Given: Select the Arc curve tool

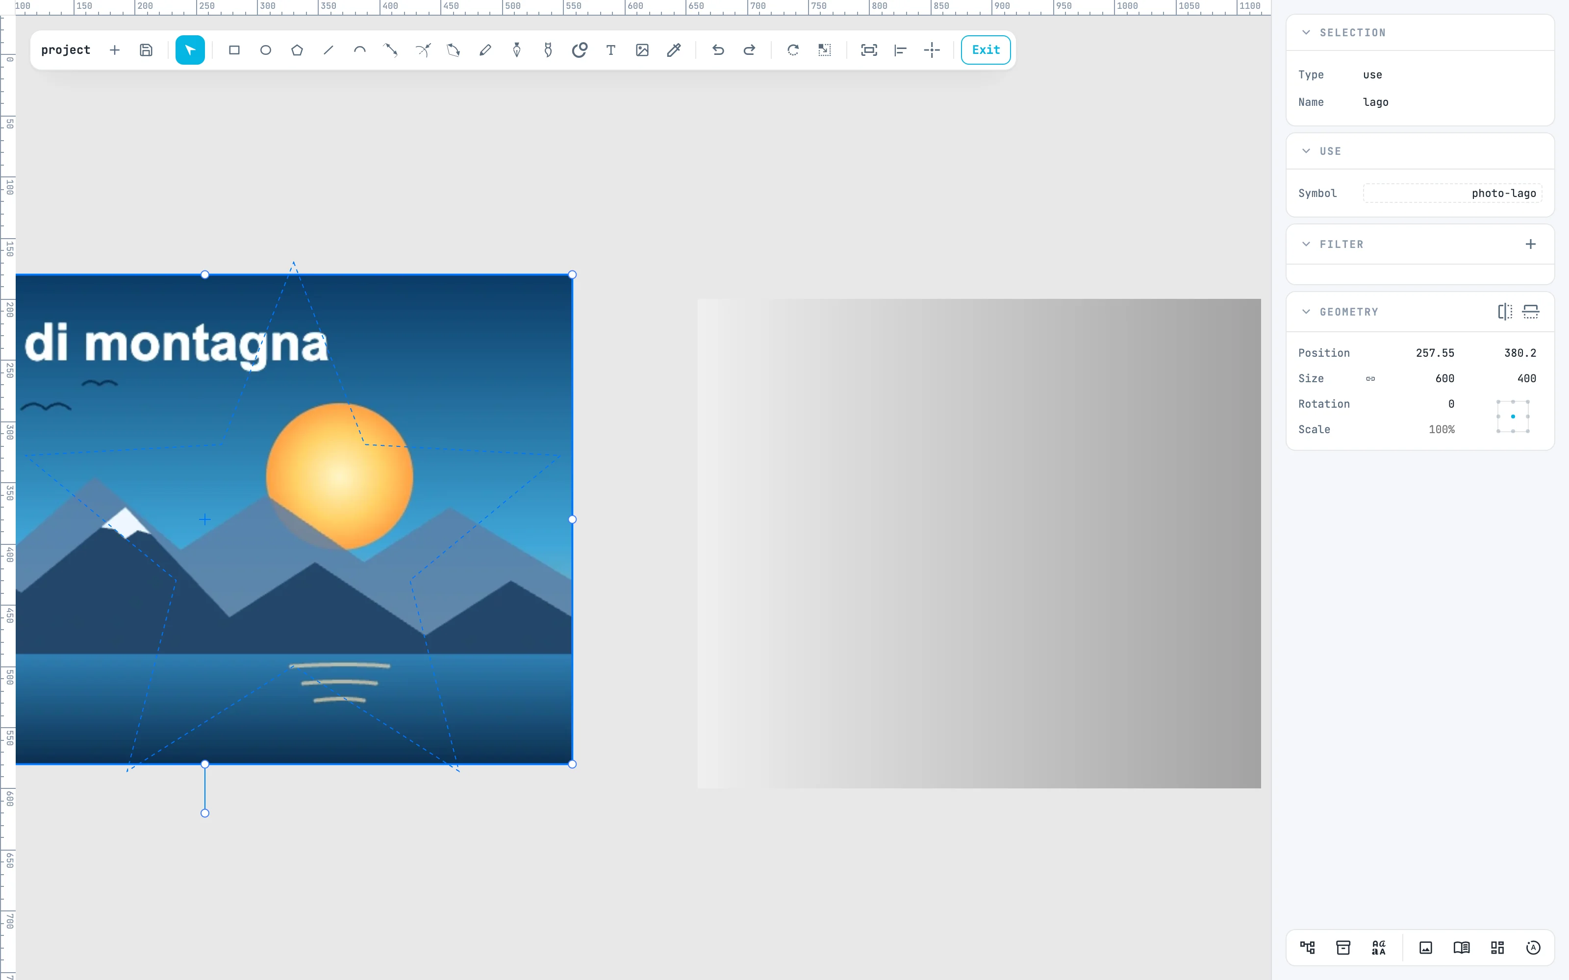Looking at the screenshot, I should tap(360, 50).
